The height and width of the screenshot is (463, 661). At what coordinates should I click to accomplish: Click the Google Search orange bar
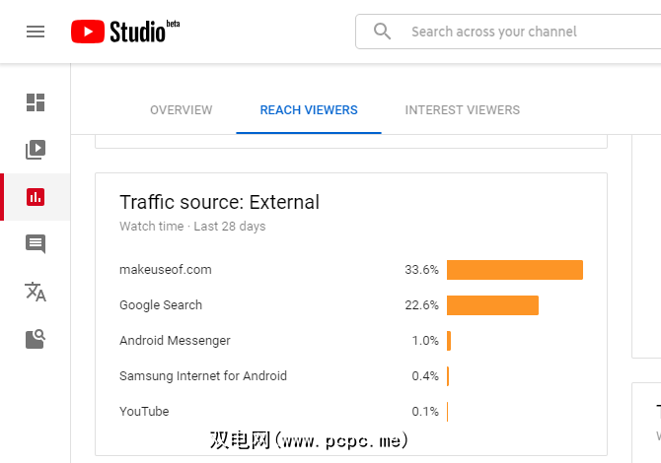pyautogui.click(x=492, y=305)
